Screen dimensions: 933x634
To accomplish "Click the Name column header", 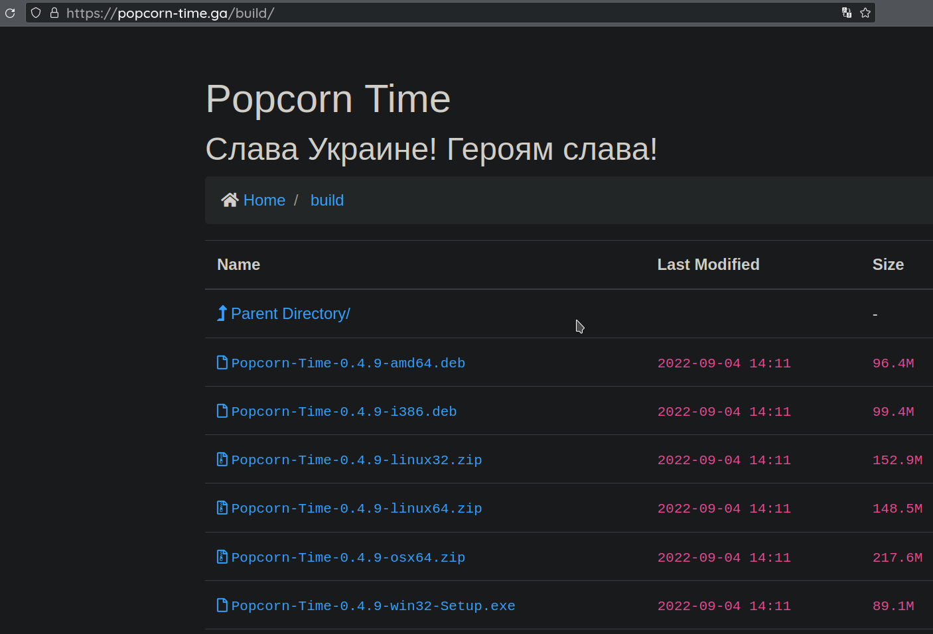I will click(x=239, y=265).
